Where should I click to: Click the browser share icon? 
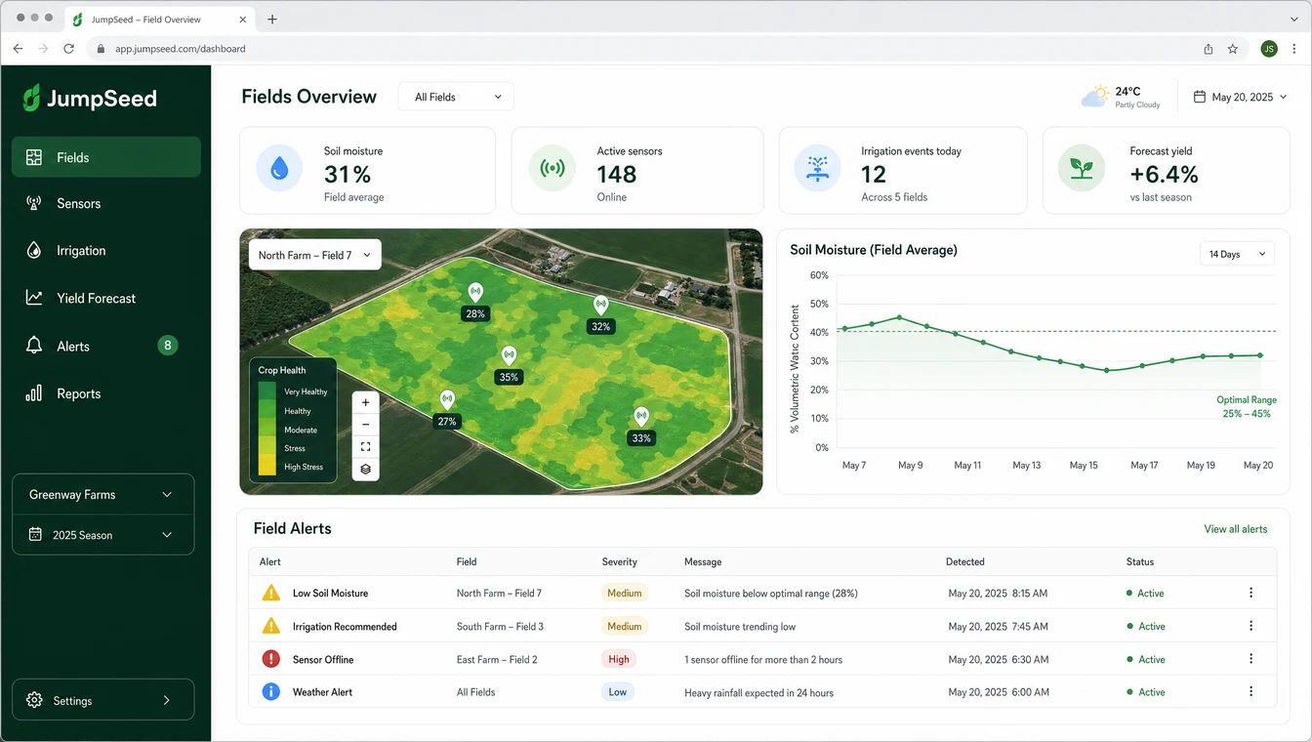pyautogui.click(x=1208, y=49)
